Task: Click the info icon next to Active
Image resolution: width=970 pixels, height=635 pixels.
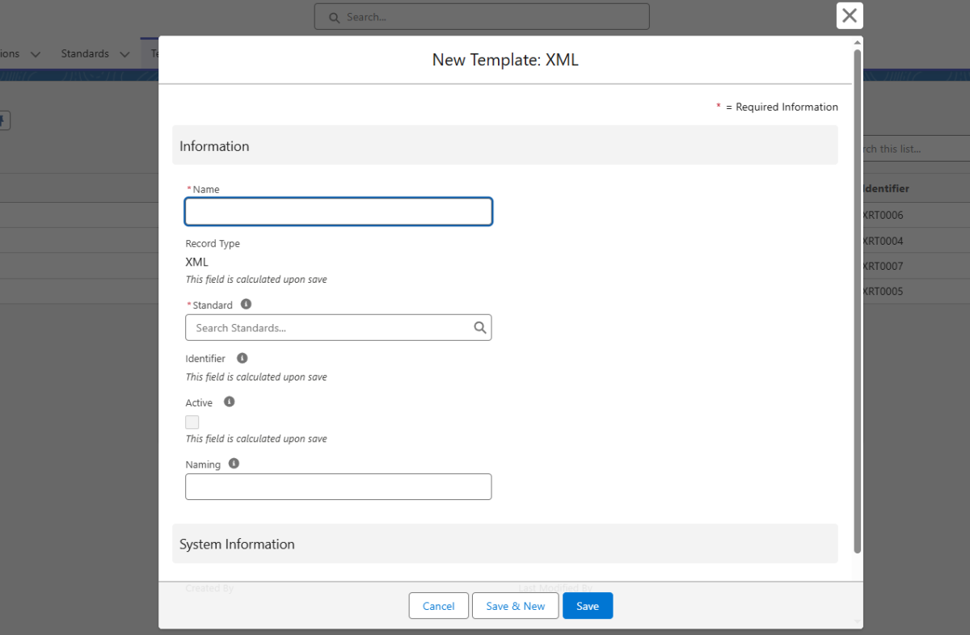Action: [x=230, y=402]
